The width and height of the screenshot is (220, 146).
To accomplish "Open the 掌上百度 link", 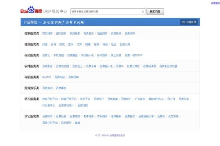I will click(116, 55).
